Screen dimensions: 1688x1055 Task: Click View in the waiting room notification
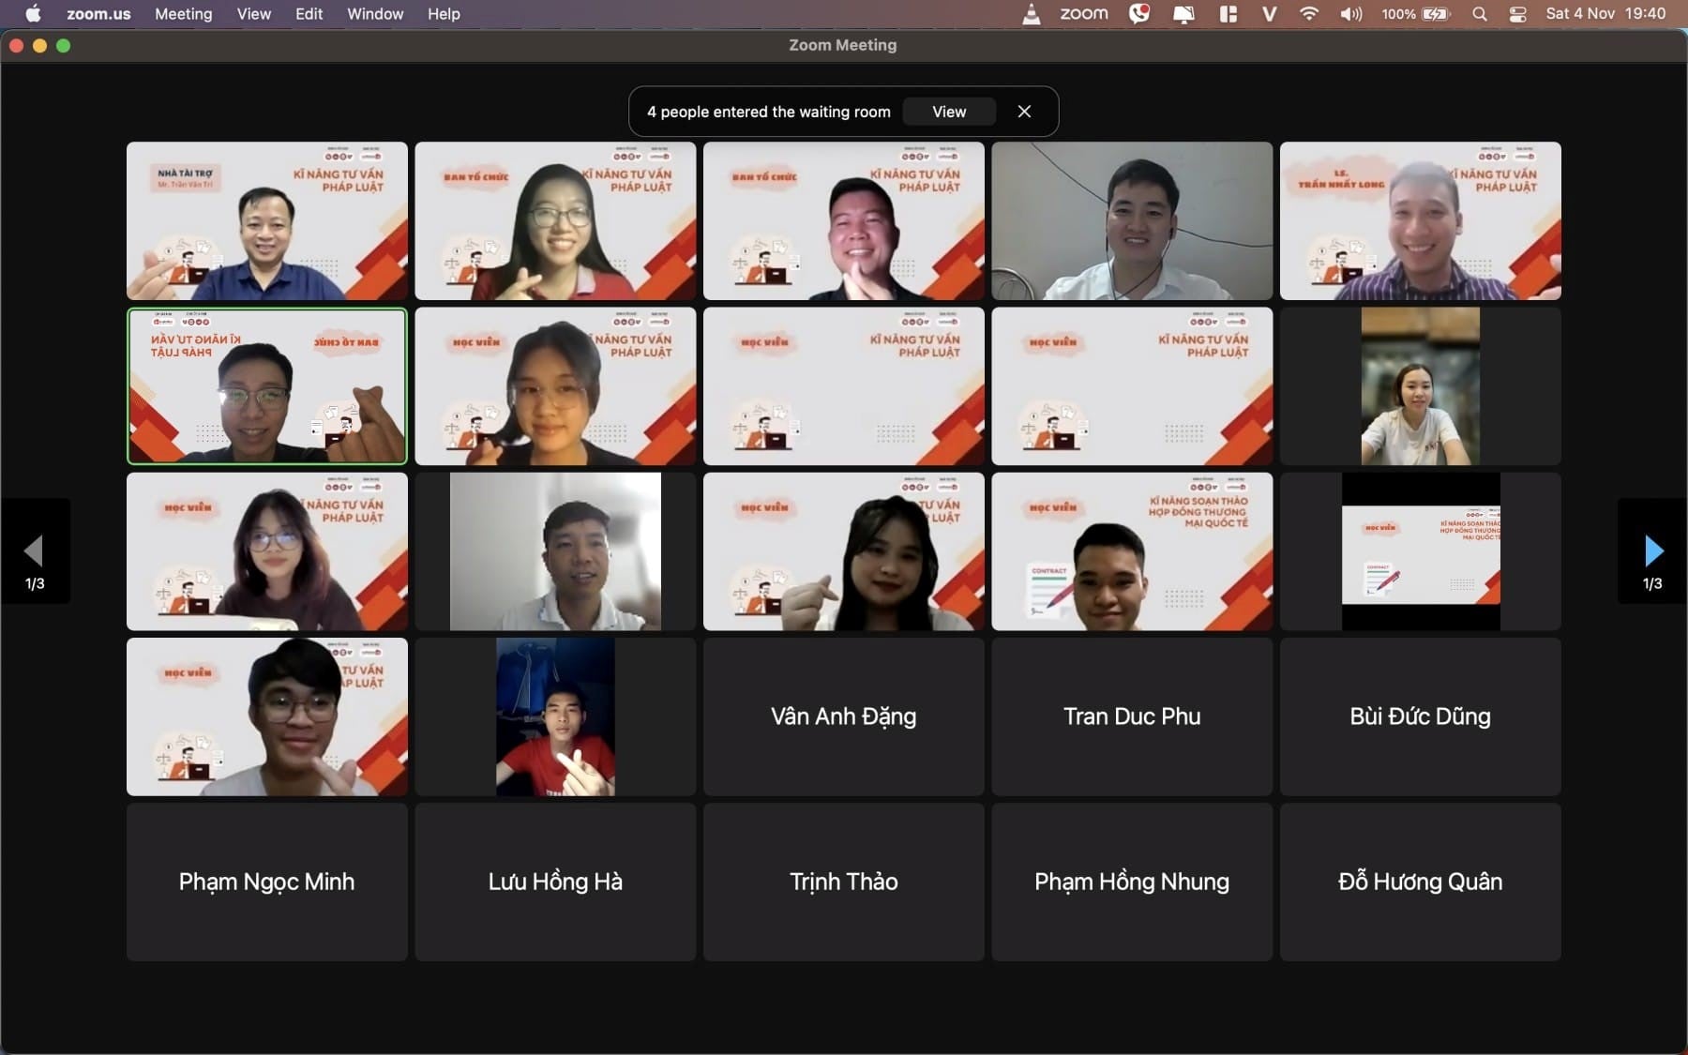pos(948,112)
